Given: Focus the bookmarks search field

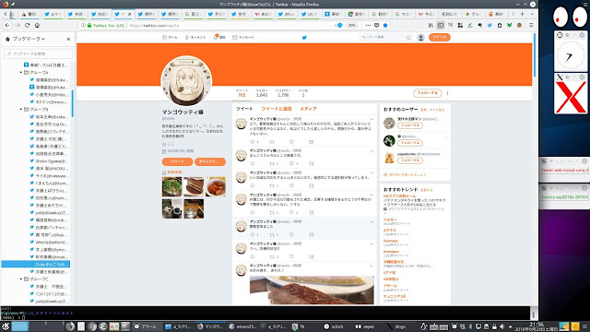Looking at the screenshot, I should (38, 53).
